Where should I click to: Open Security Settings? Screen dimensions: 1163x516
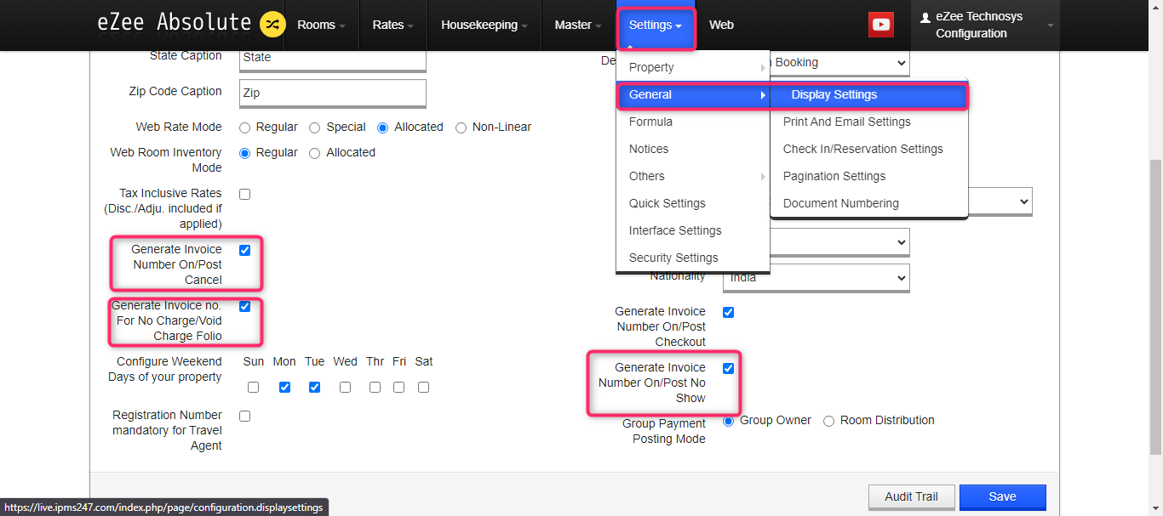point(693,258)
